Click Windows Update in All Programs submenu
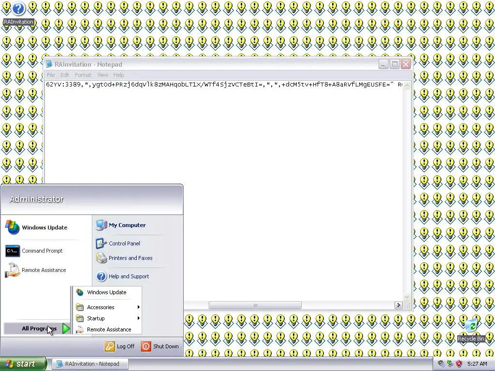This screenshot has width=495, height=371. click(107, 292)
